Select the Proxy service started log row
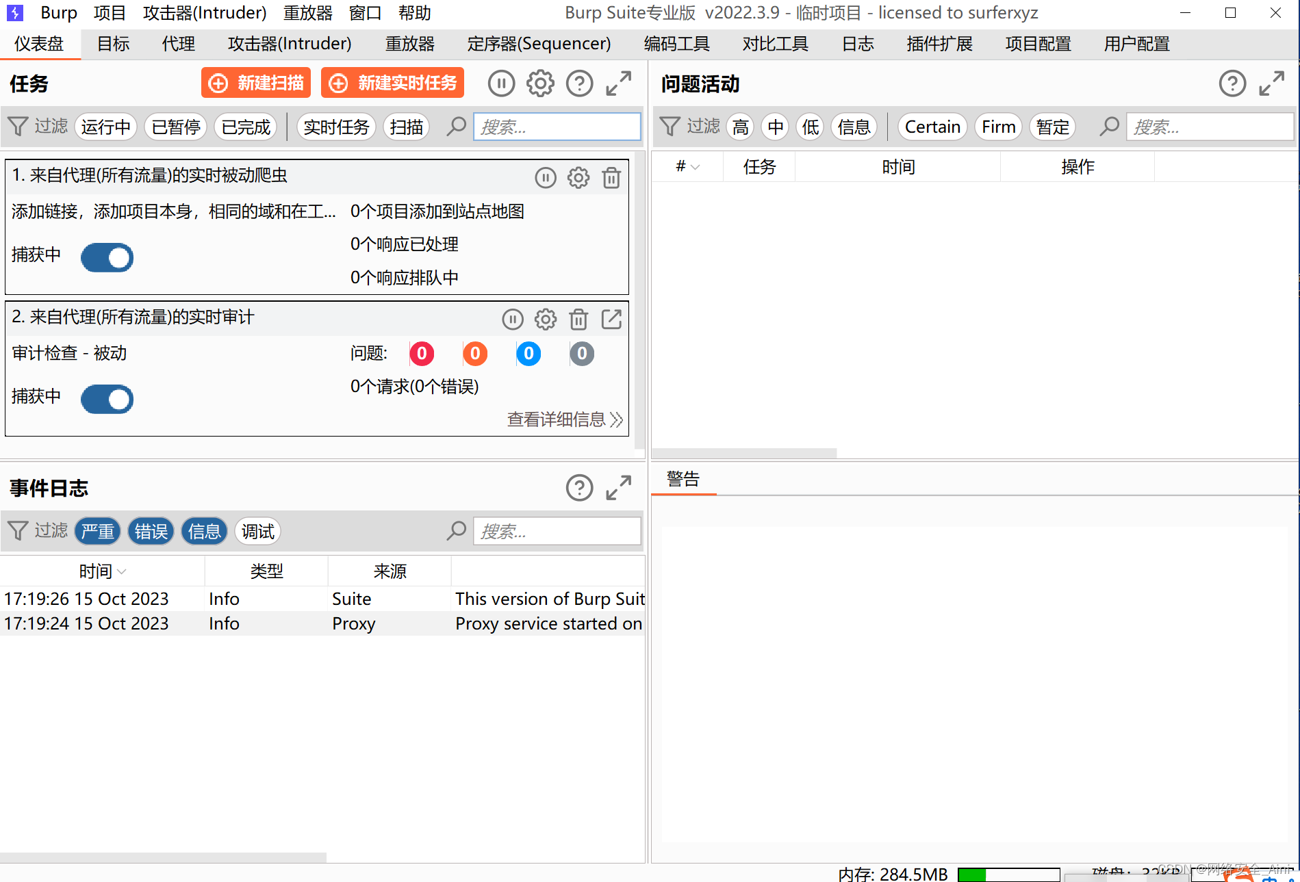This screenshot has width=1300, height=882. (322, 623)
